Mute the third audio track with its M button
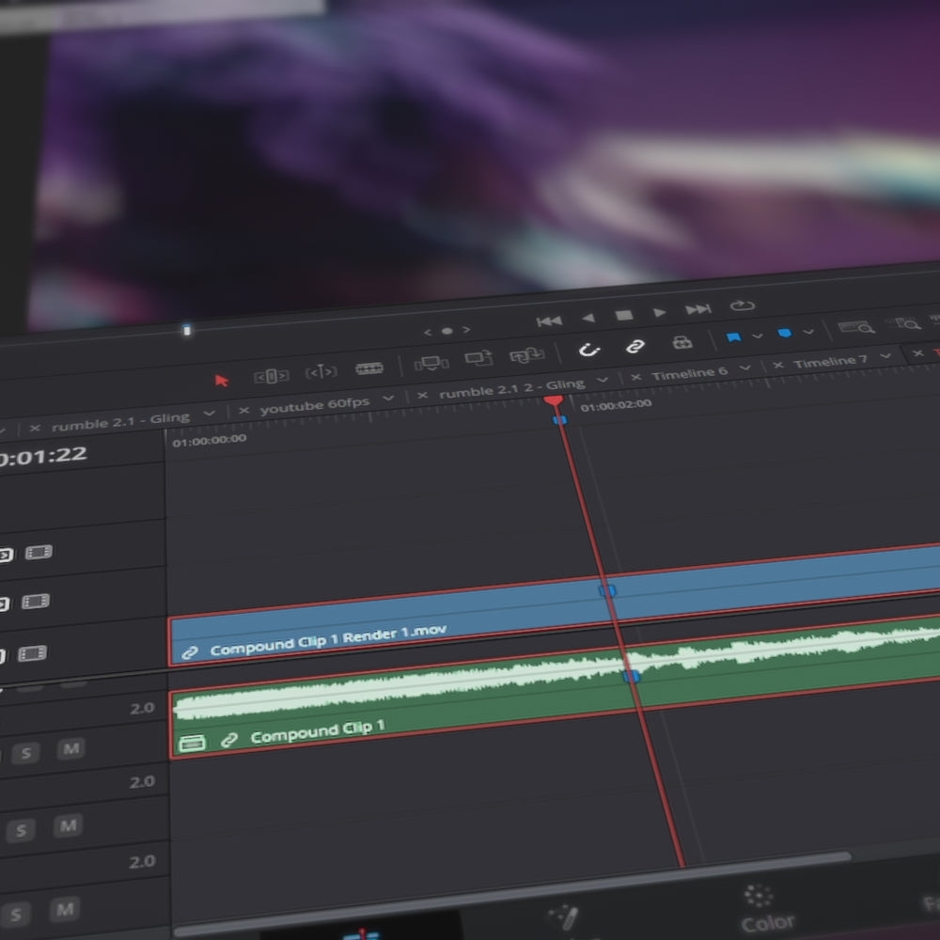The height and width of the screenshot is (940, 940). click(65, 909)
